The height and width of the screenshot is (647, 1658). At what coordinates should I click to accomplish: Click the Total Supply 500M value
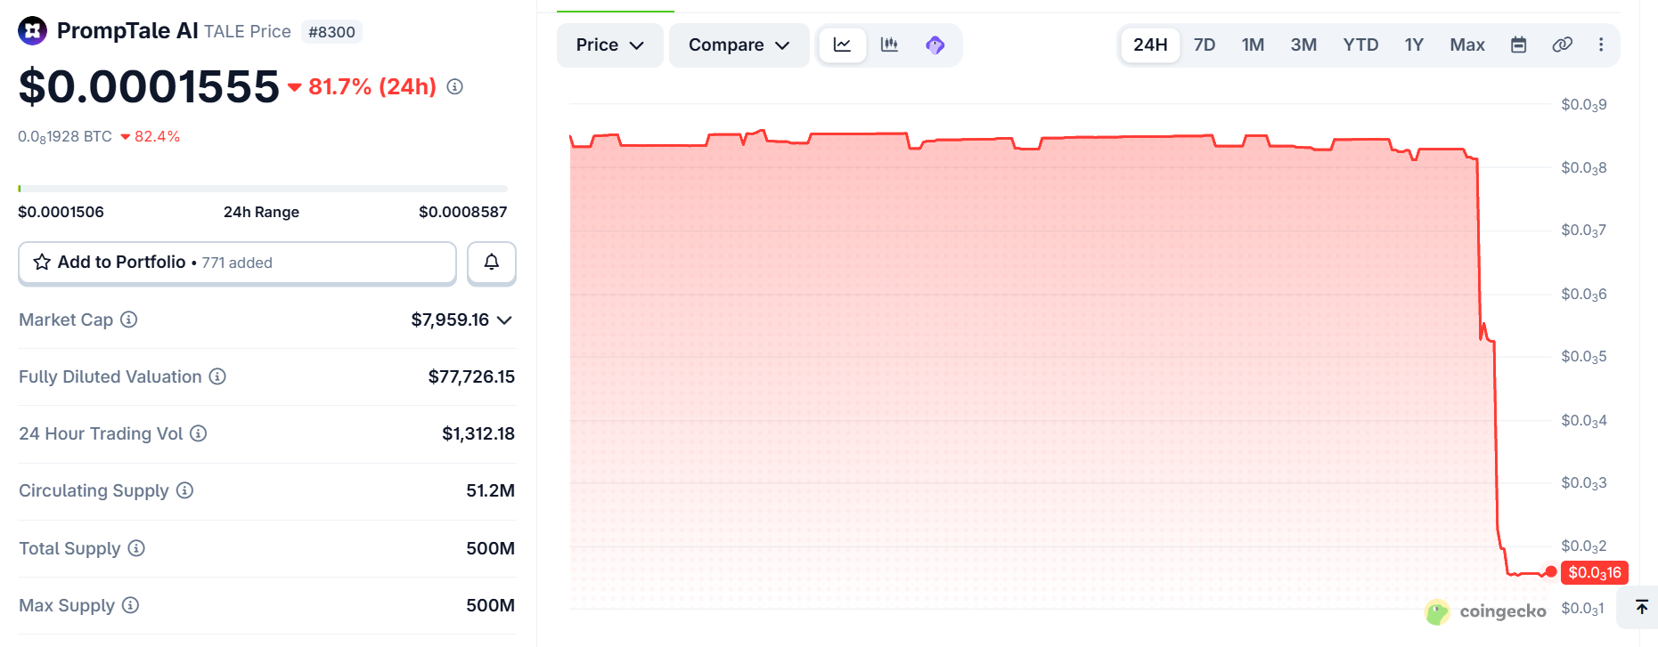(491, 548)
